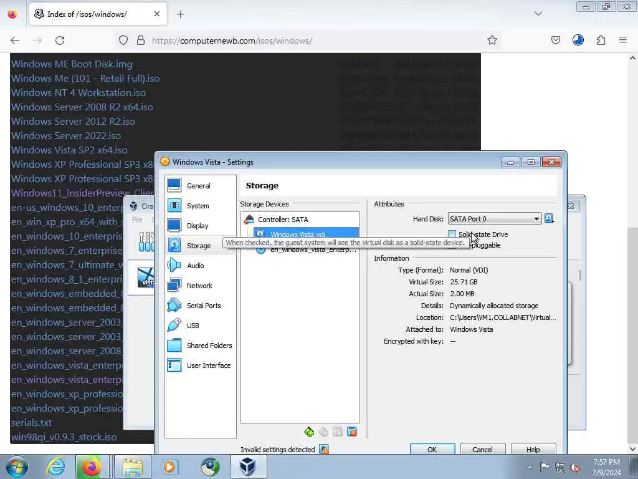Open Windows Vista SP2 x64.iso link
Image resolution: width=638 pixels, height=479 pixels.
(69, 150)
